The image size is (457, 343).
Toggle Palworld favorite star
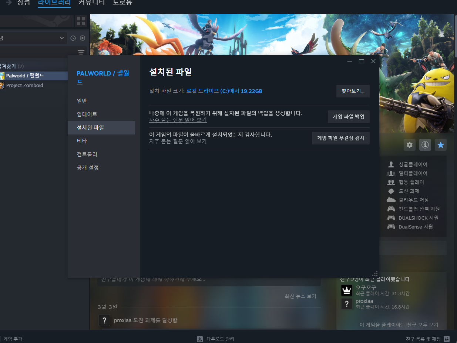click(x=441, y=145)
